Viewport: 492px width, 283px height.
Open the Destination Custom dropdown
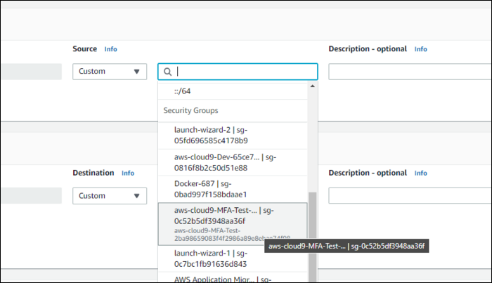coord(110,196)
